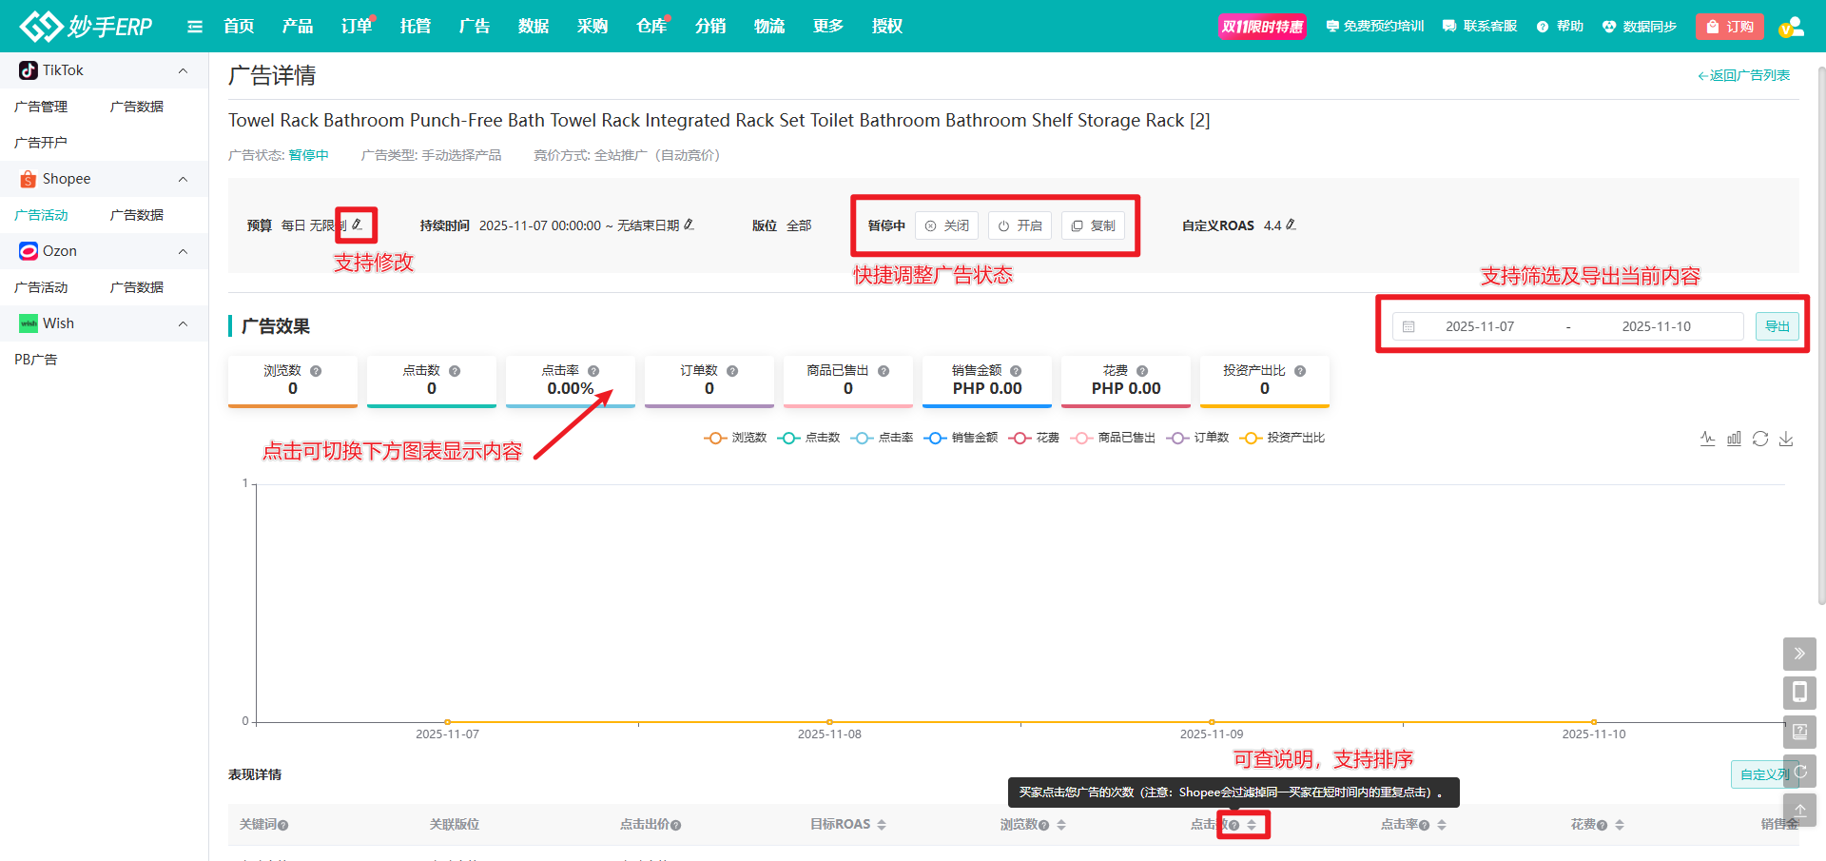The image size is (1826, 861).
Task: Sort table by 目标ROAS column
Action: 882,825
